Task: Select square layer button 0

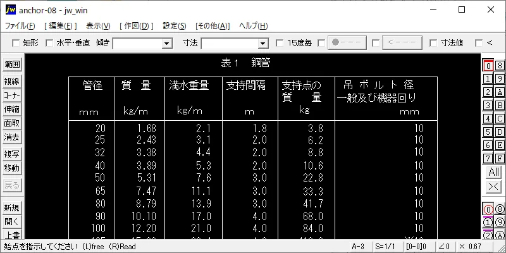Action: (488, 66)
